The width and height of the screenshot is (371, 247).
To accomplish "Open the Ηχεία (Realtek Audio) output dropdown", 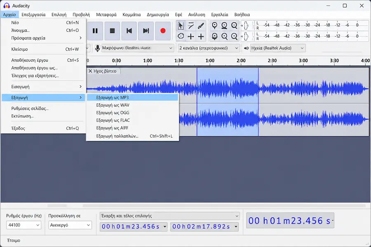I will point(277,48).
